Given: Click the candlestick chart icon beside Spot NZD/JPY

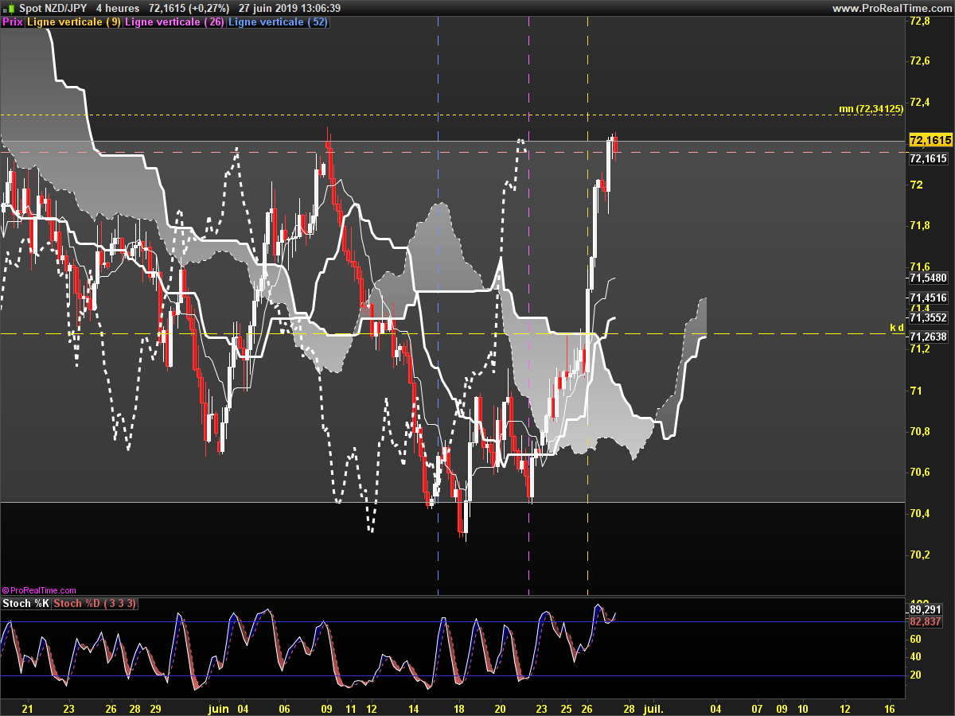Looking at the screenshot, I should click(9, 8).
